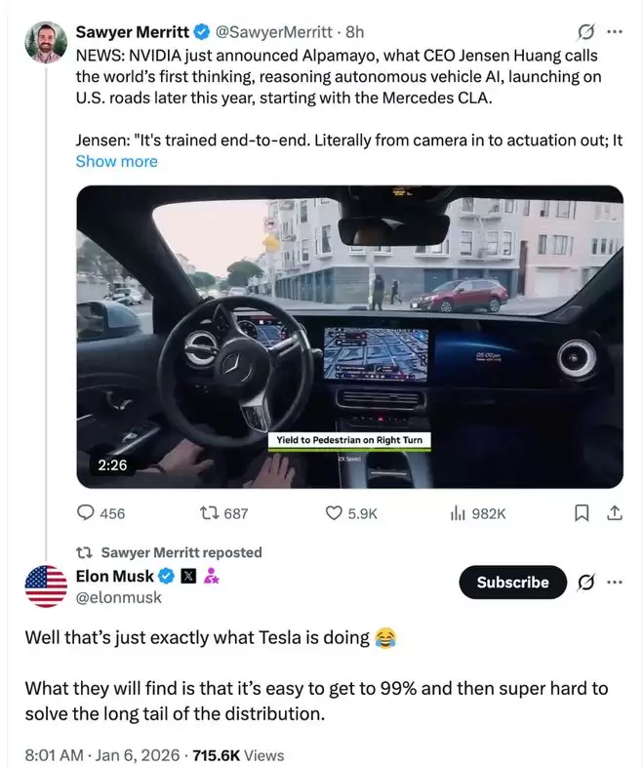Click the 715.6K Views count
644x767 pixels.
(239, 754)
